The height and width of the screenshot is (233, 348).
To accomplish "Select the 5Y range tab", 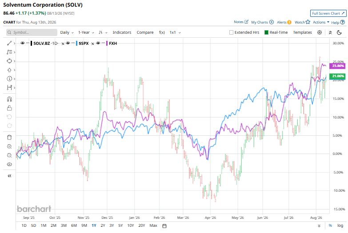I will [x=120, y=225].
